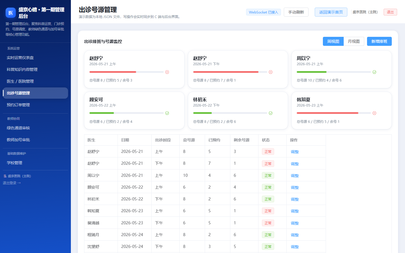Select 出诊号源管理 menu item
The image size is (405, 253).
click(x=35, y=93)
